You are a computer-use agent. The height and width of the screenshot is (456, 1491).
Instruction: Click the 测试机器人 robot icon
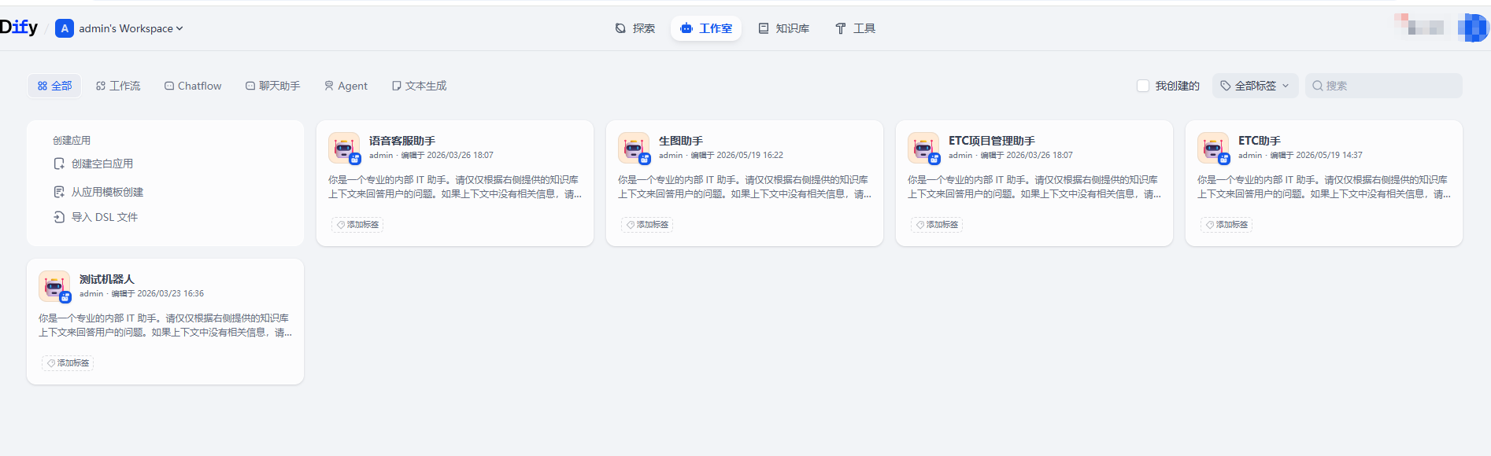tap(54, 286)
